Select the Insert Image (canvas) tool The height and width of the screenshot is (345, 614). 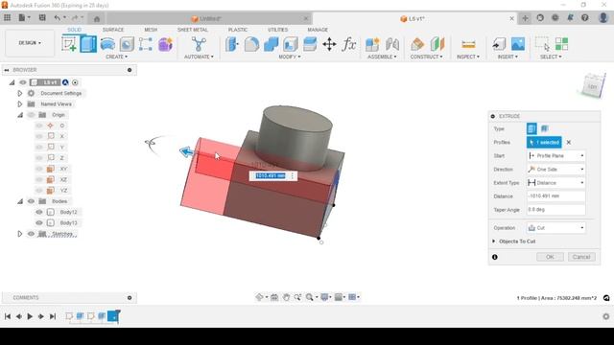[x=518, y=44]
